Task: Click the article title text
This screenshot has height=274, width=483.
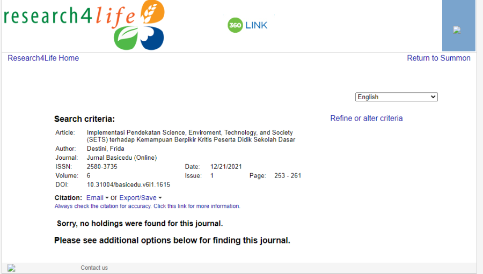Action: (190, 136)
